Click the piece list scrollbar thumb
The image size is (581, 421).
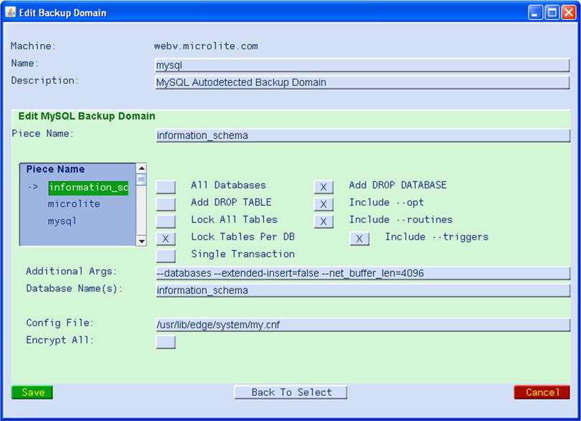[141, 179]
